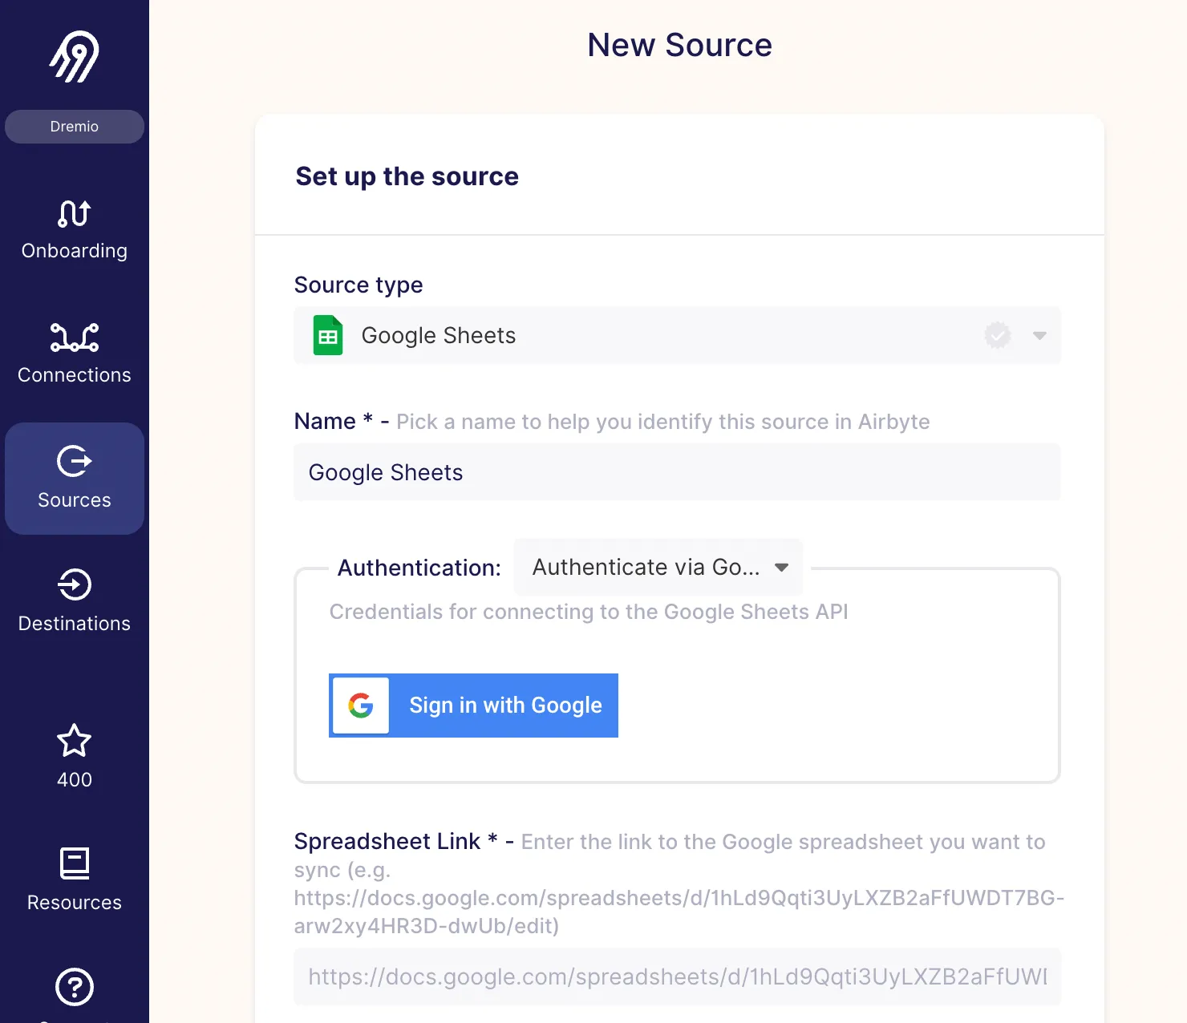Expand the Source type caret arrow
This screenshot has width=1187, height=1023.
[x=1039, y=335]
